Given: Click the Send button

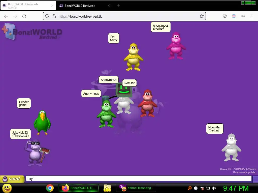Looking at the screenshot, I should coord(12,179).
